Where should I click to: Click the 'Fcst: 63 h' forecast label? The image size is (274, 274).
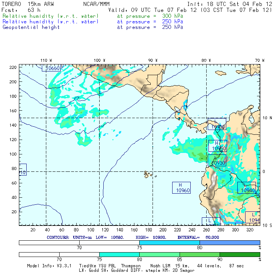(x=21, y=10)
